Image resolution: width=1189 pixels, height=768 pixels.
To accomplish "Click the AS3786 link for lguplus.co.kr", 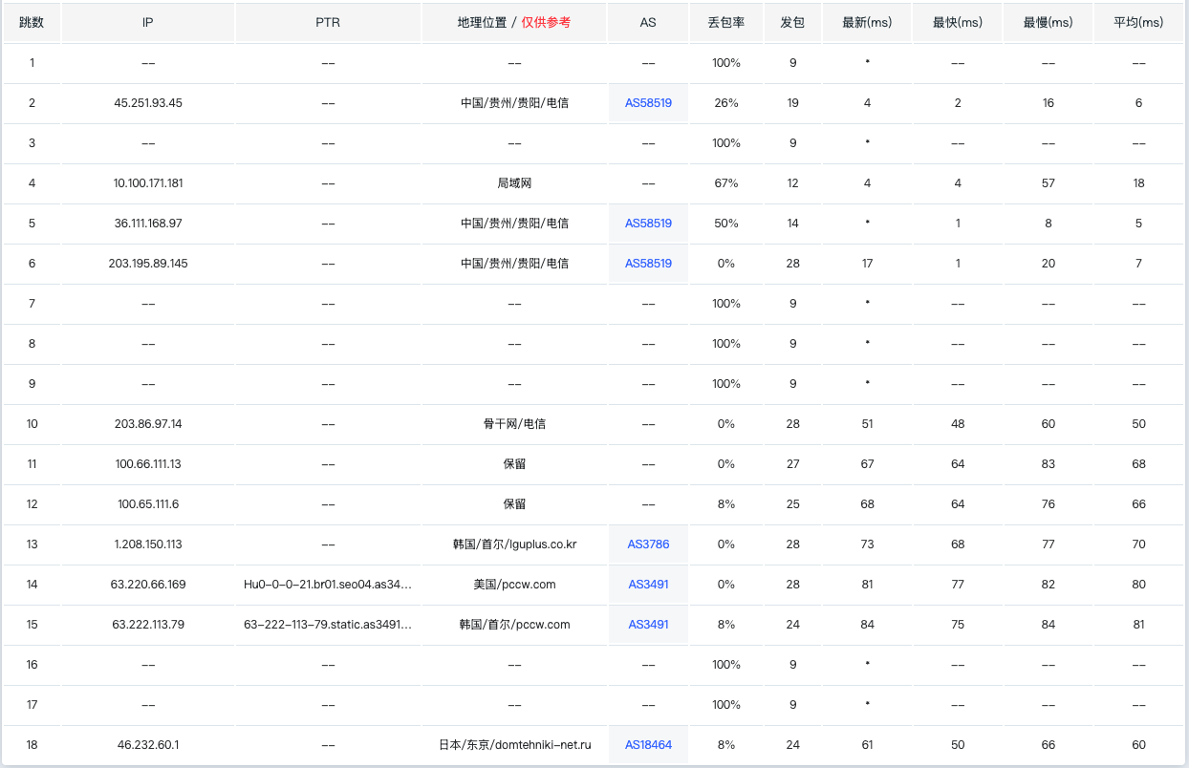I will [648, 544].
